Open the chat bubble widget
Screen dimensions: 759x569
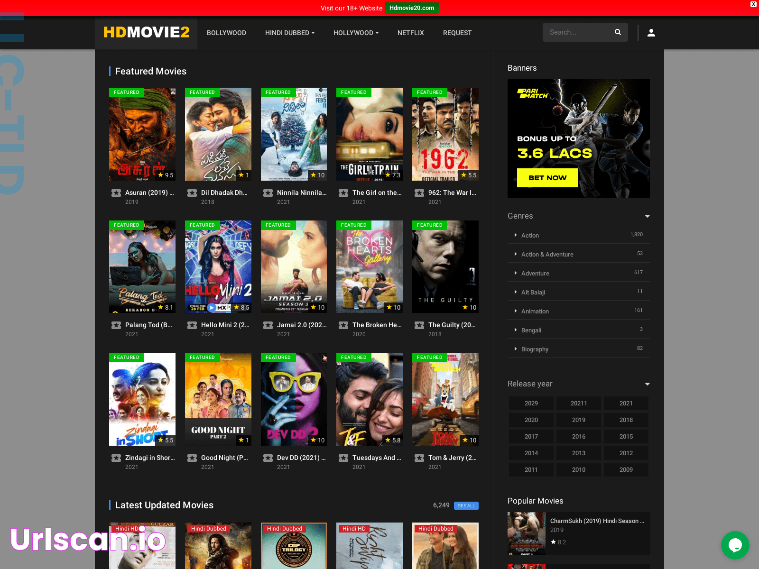tap(735, 545)
